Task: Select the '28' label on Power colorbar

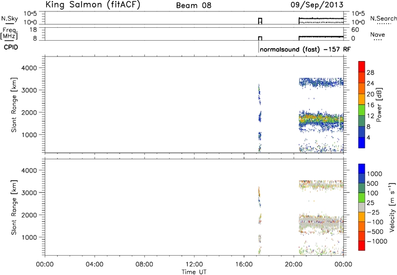Action: (x=370, y=72)
